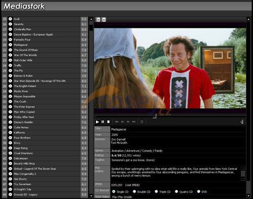Viewport: 253px width, 199px height.
Task: Select The English Patient row
Action: (47, 86)
